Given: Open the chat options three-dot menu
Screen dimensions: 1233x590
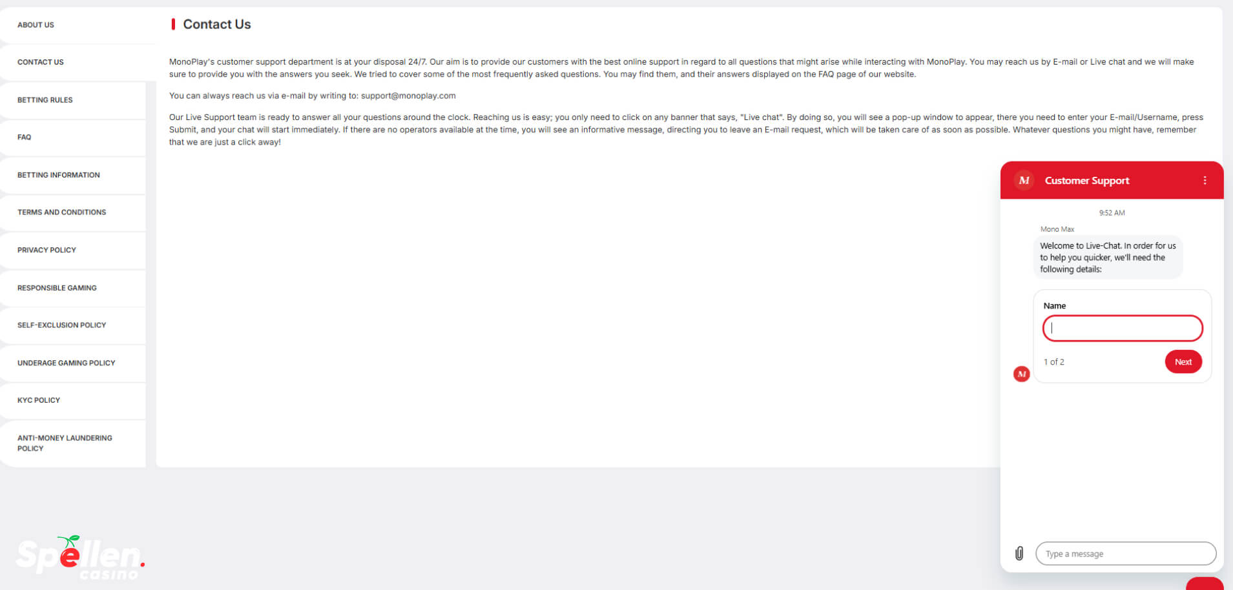Looking at the screenshot, I should pyautogui.click(x=1205, y=180).
